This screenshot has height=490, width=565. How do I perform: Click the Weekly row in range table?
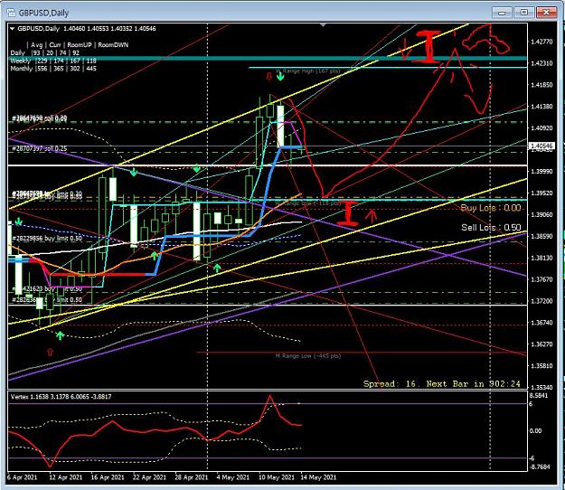pos(53,61)
